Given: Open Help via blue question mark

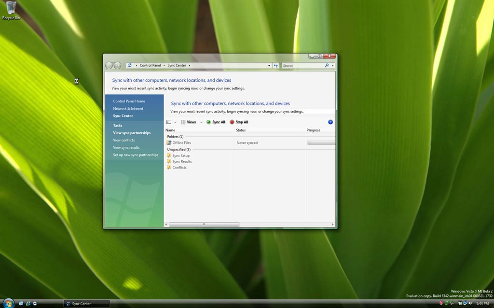Looking at the screenshot, I should [330, 122].
